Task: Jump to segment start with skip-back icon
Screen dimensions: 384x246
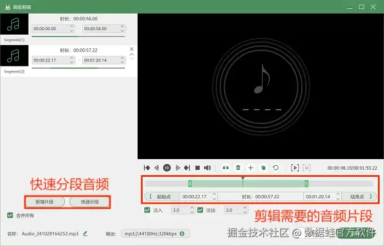Action: [146, 168]
